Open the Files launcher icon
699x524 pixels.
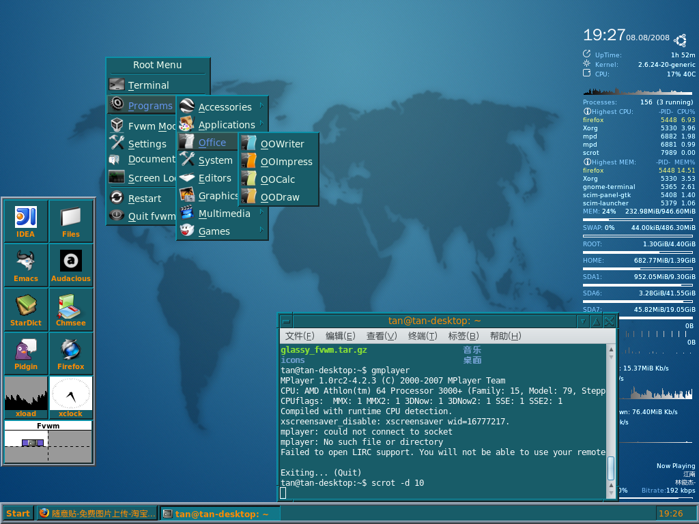(x=71, y=222)
